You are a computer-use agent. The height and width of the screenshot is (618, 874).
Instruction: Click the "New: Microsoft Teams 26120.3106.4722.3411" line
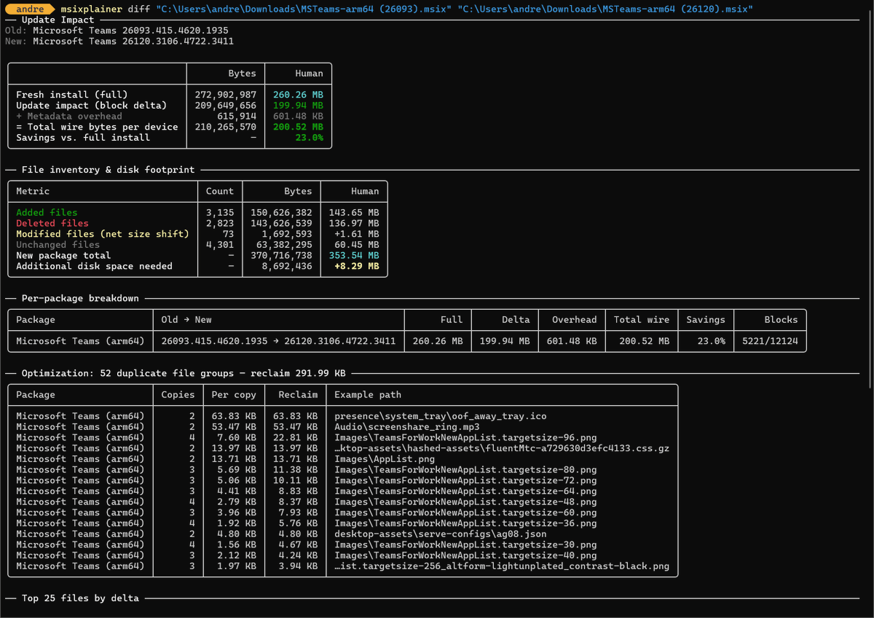(x=119, y=42)
